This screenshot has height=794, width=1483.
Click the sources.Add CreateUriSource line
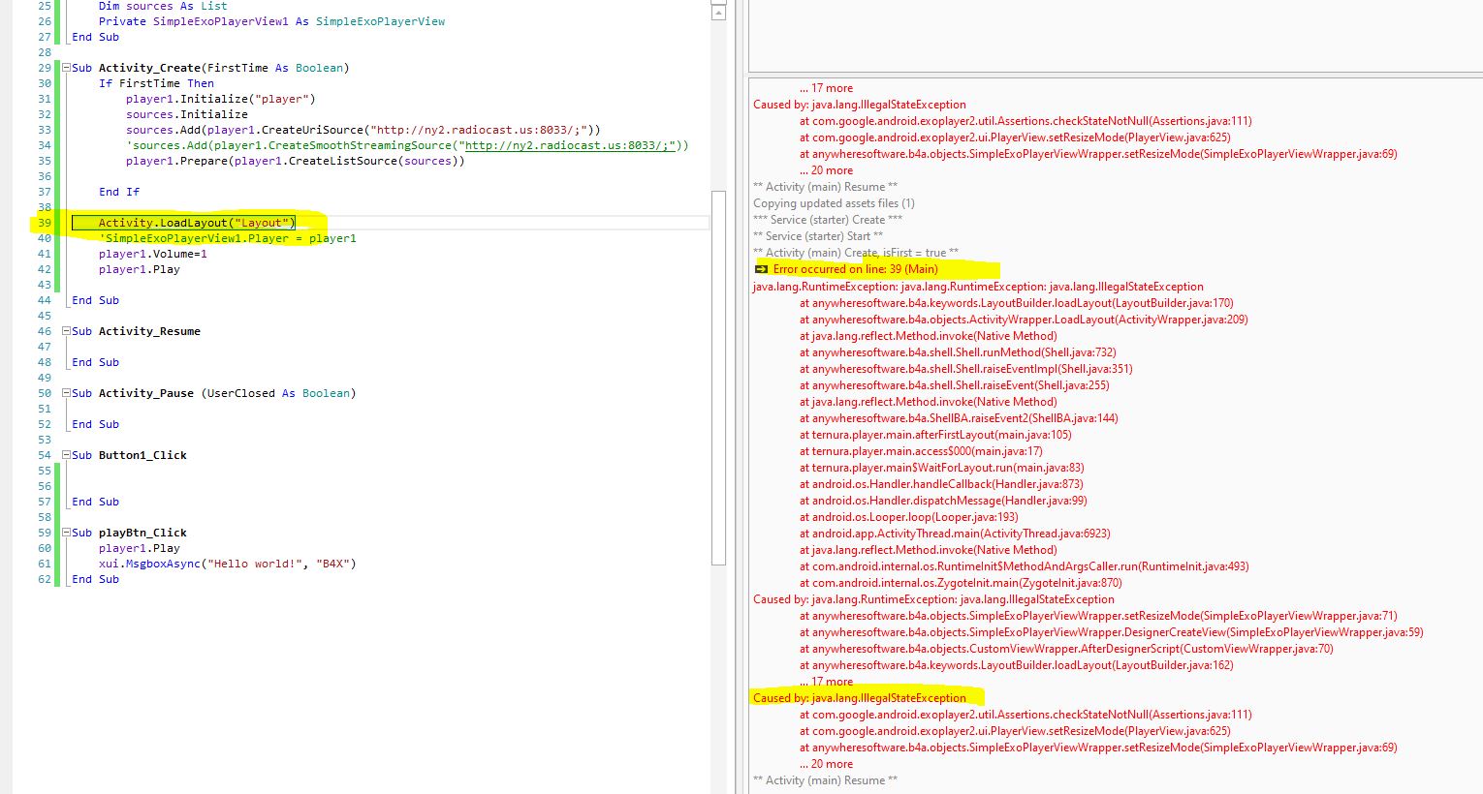click(x=363, y=130)
